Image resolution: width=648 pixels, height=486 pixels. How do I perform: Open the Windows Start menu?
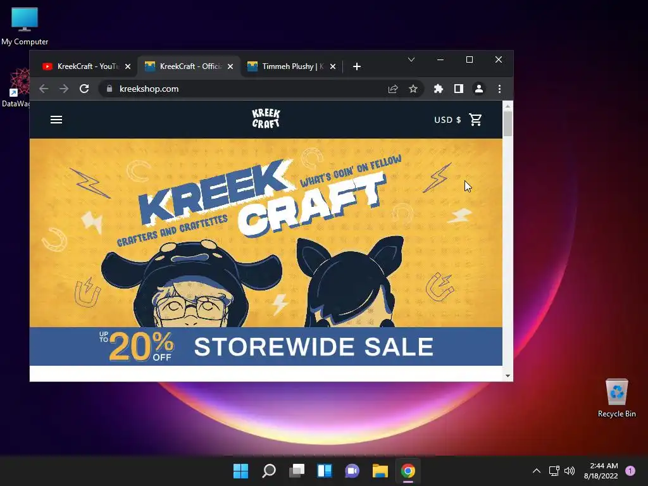pyautogui.click(x=241, y=471)
